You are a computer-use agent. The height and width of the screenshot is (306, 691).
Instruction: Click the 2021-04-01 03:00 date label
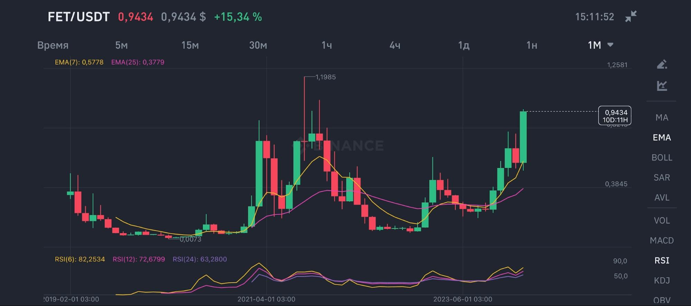point(266,299)
